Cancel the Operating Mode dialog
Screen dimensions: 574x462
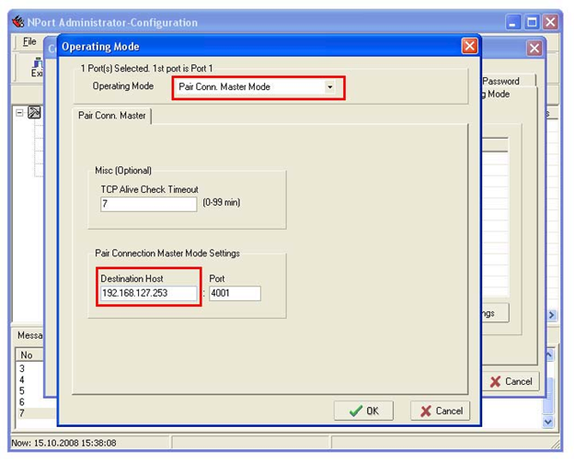tap(441, 411)
